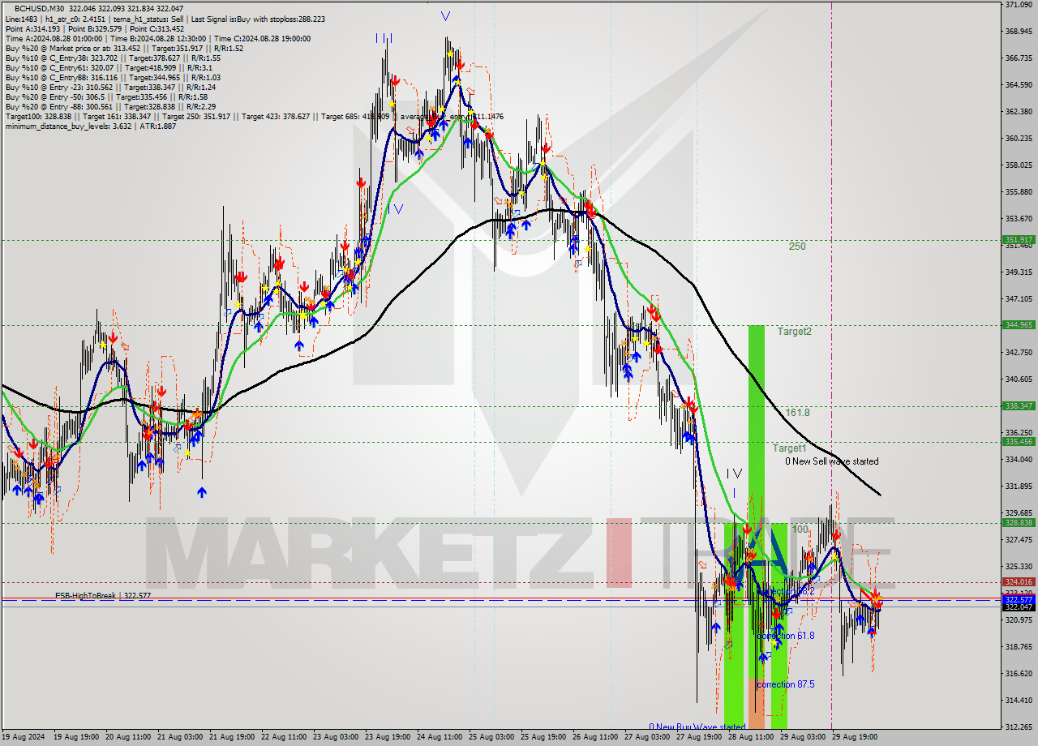Click the green 328.838 price tag

(x=1019, y=523)
